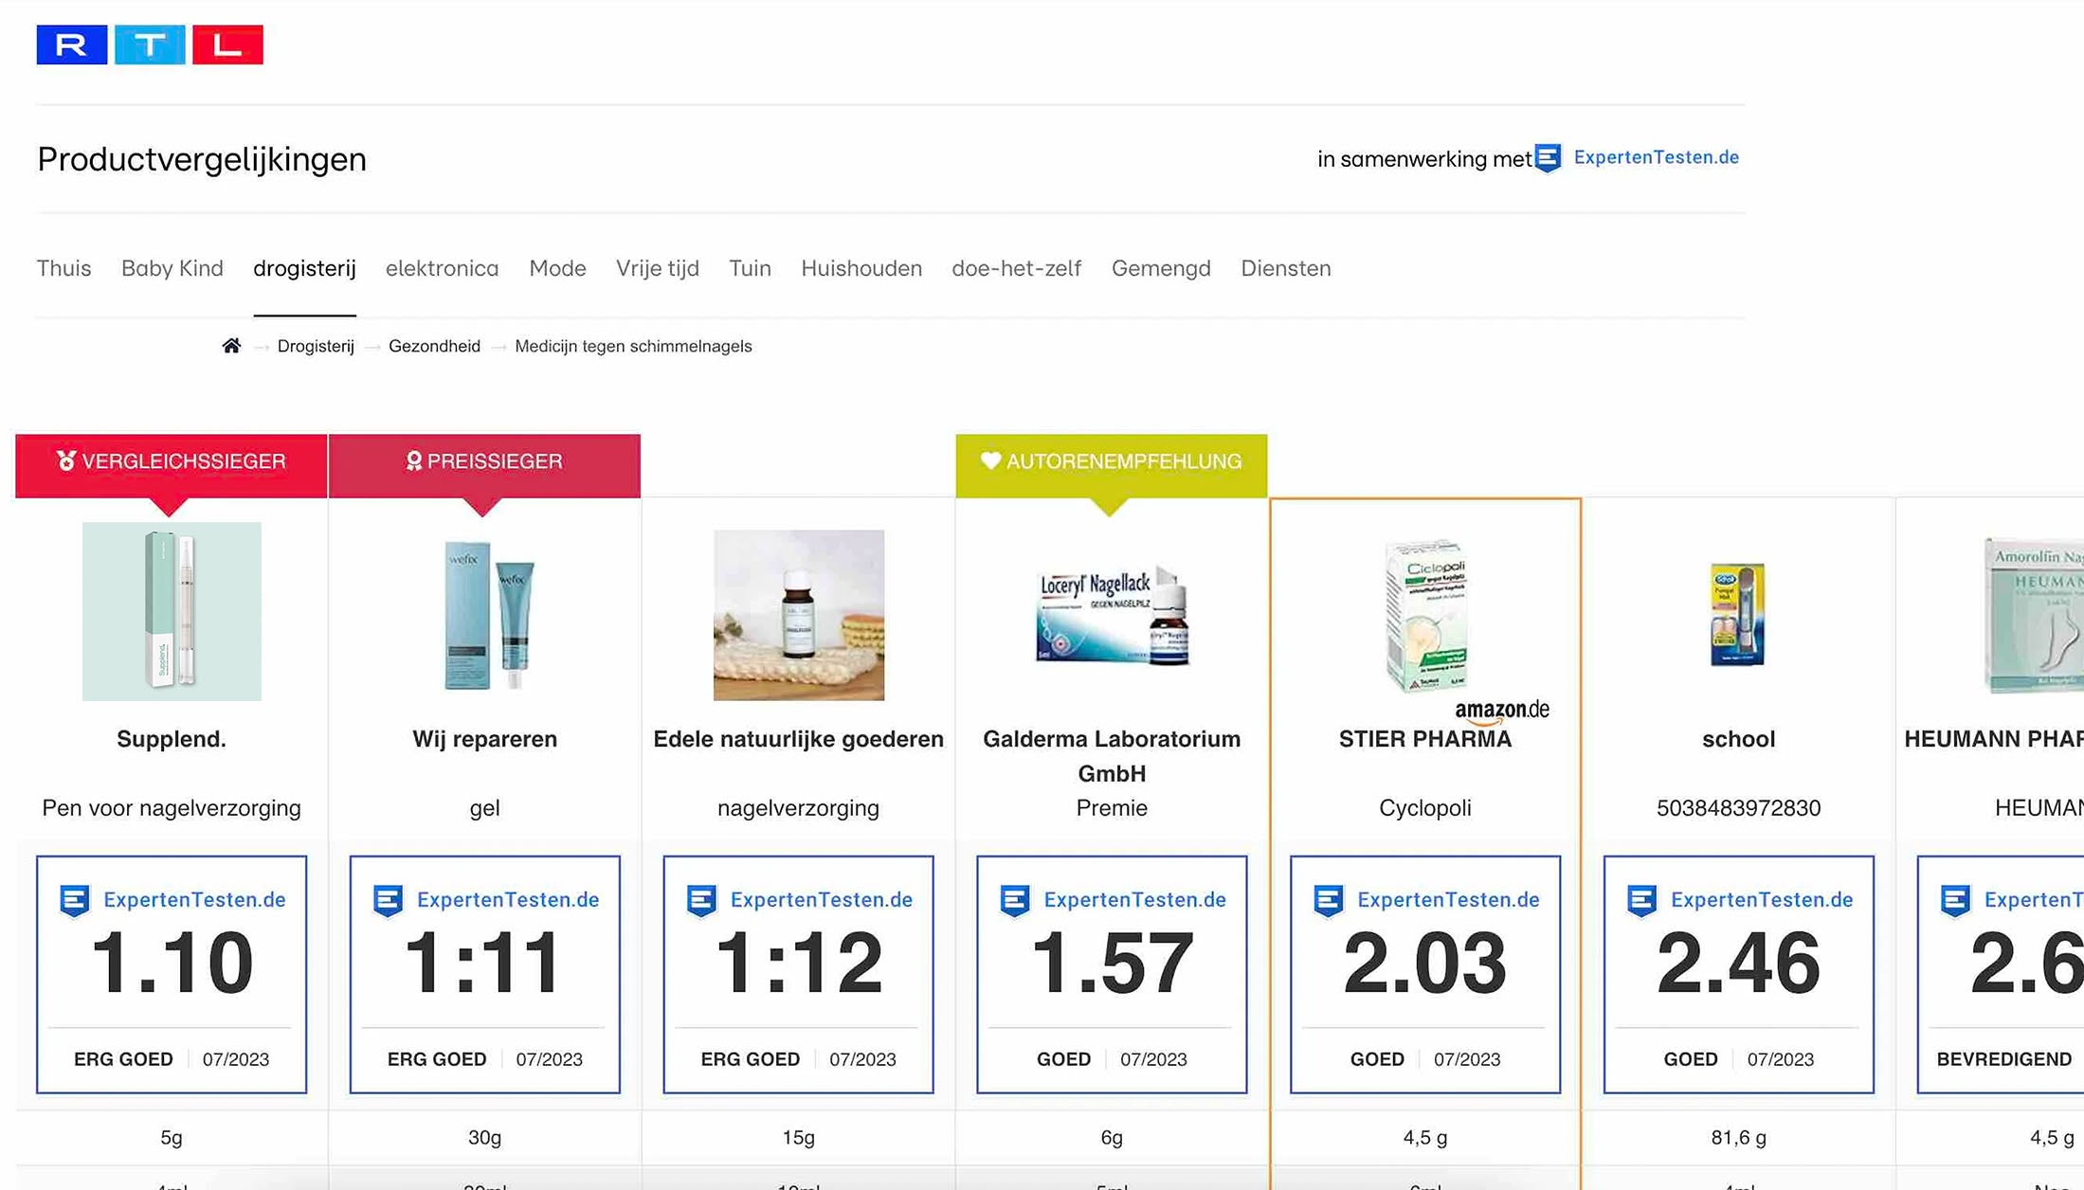The image size is (2084, 1190).
Task: Click ExpertenTesten.de logo in the 1:12 badge
Action: 798,900
